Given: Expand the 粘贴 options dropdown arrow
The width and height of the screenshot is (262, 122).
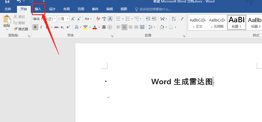Looking at the screenshot, I should tap(7, 30).
